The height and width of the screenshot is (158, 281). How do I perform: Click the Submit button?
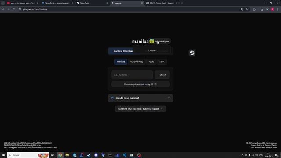162,75
